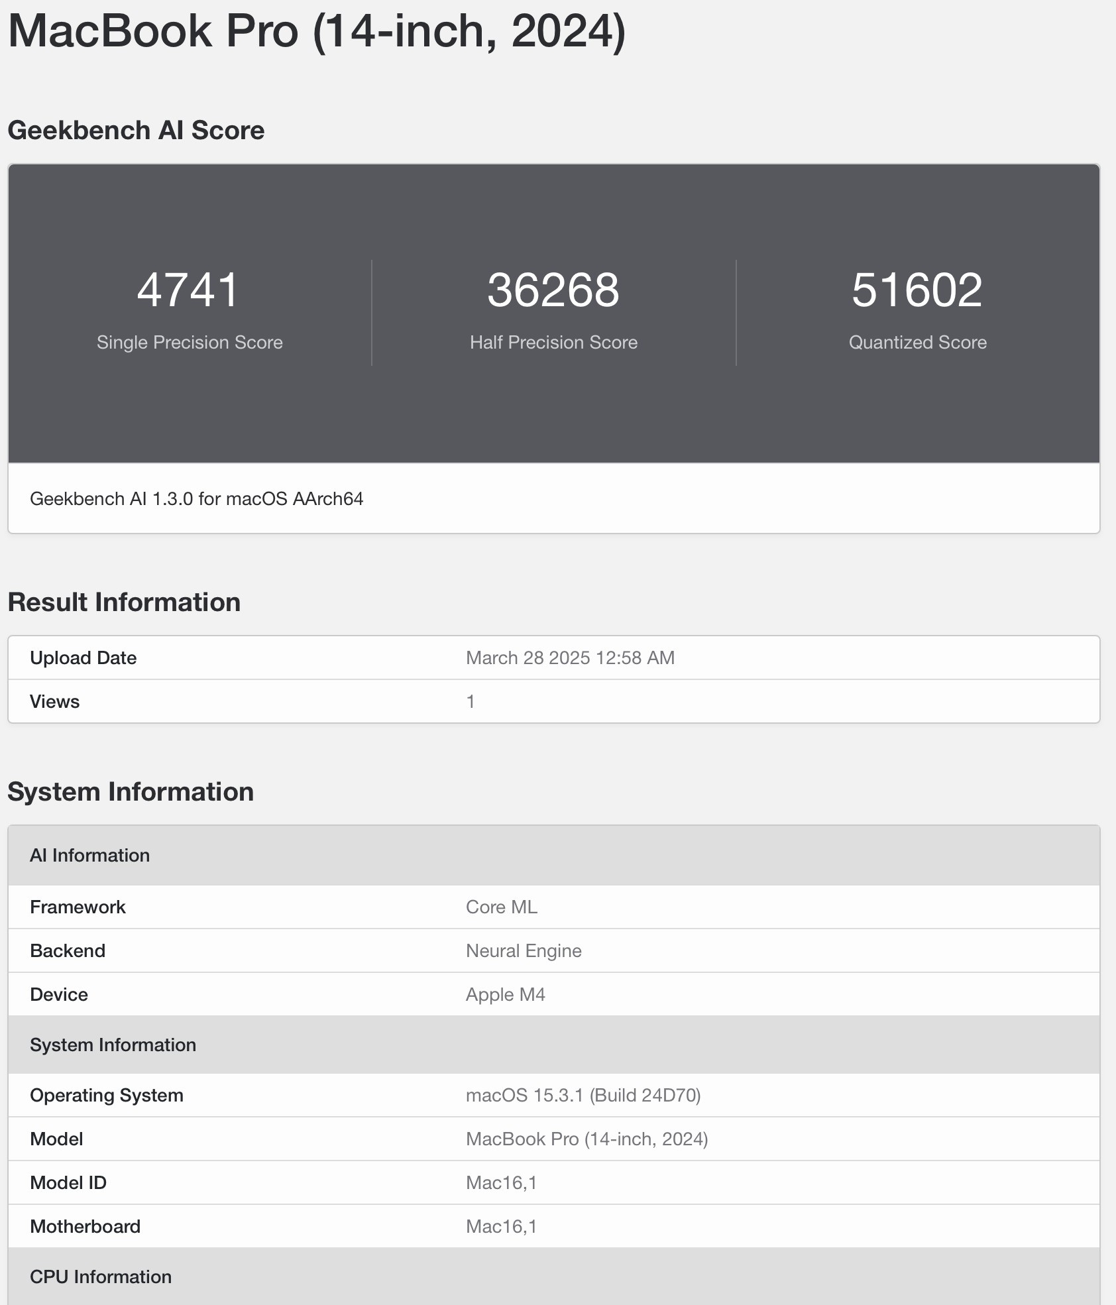Click the "Framework" row label
This screenshot has height=1305, width=1116.
point(78,907)
